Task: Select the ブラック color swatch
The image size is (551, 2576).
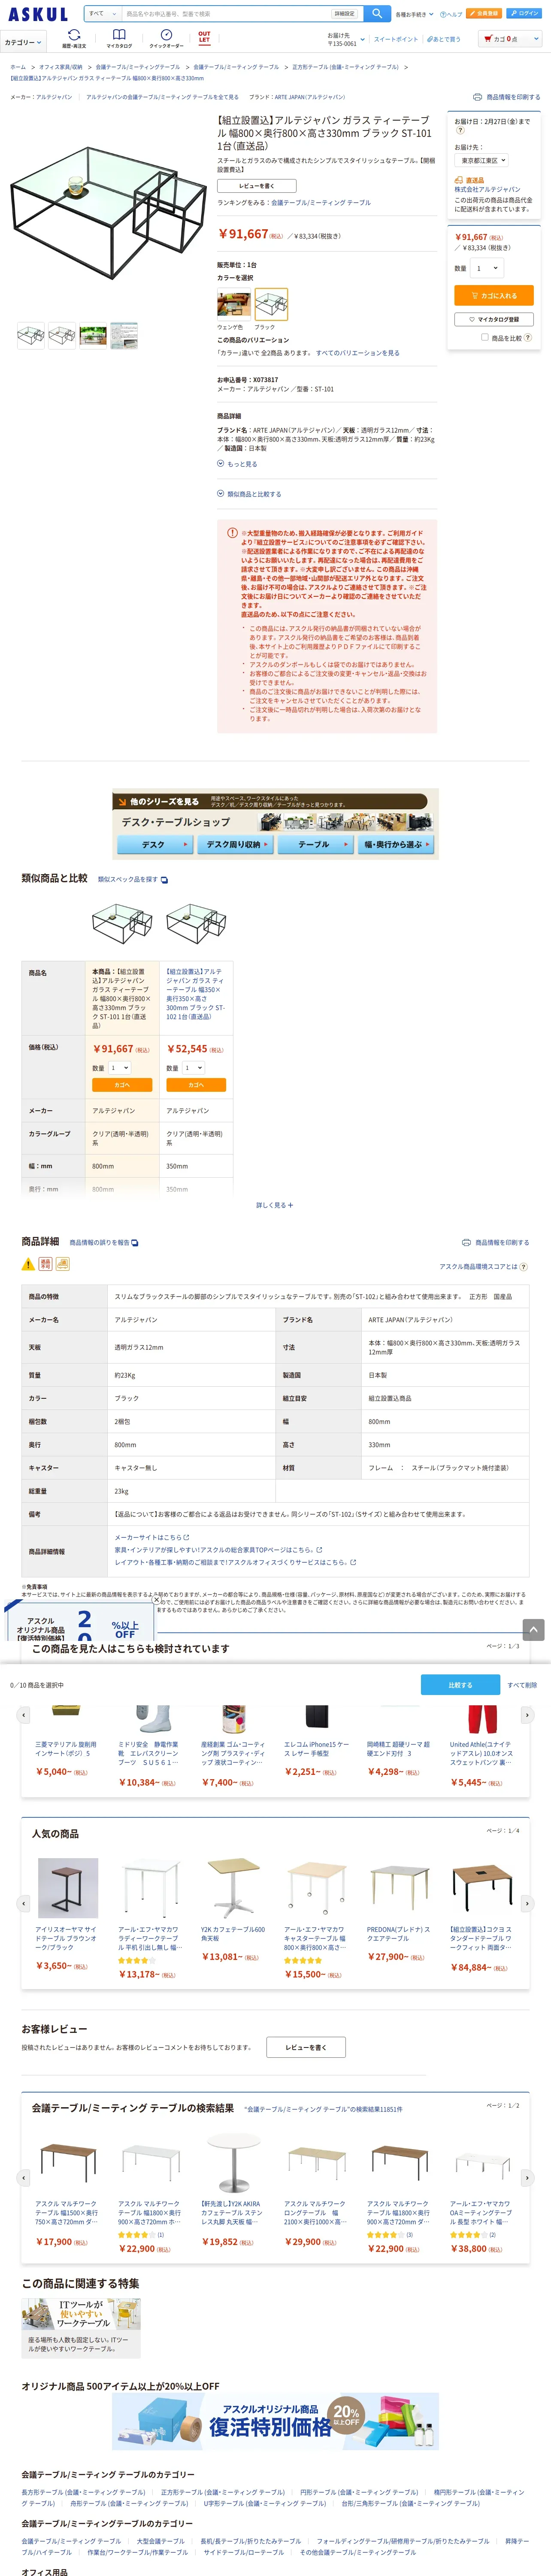Action: click(271, 304)
